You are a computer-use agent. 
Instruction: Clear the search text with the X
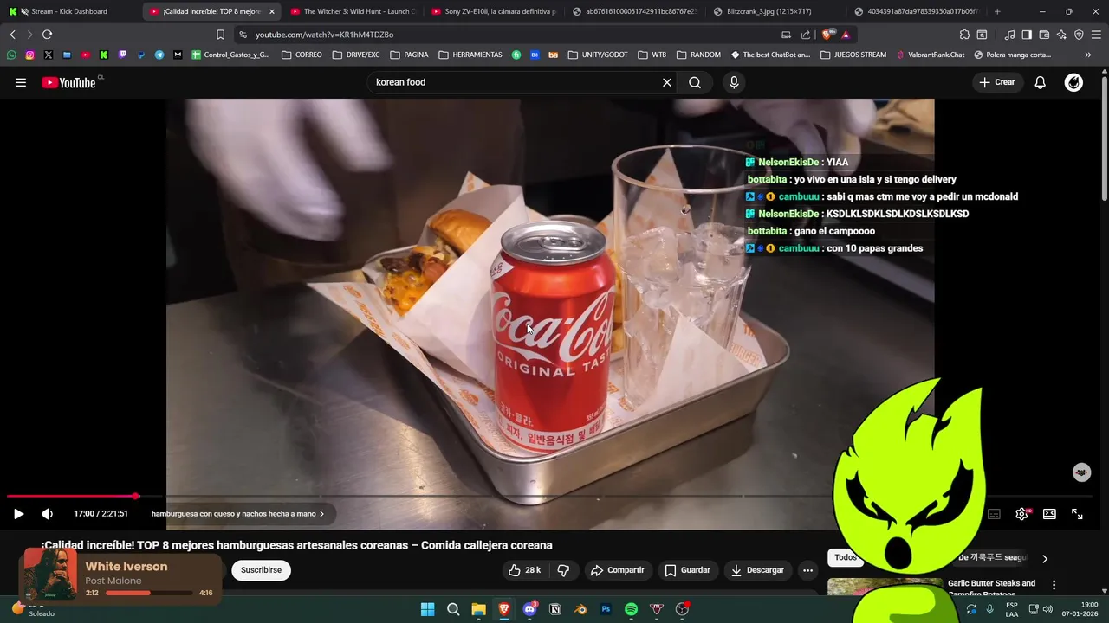coord(667,82)
